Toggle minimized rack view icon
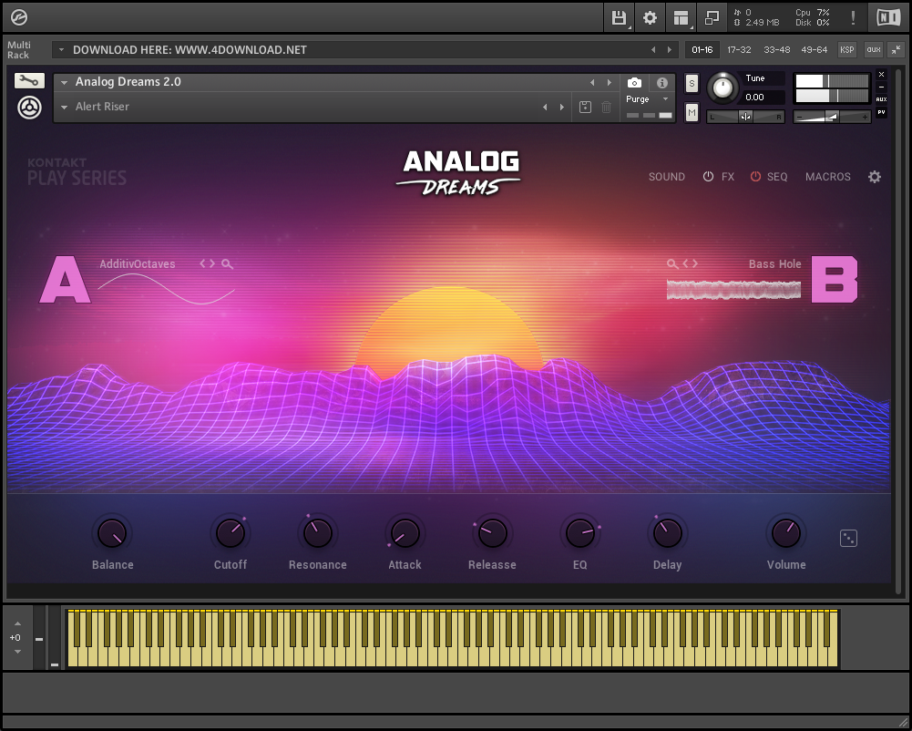 [x=712, y=17]
